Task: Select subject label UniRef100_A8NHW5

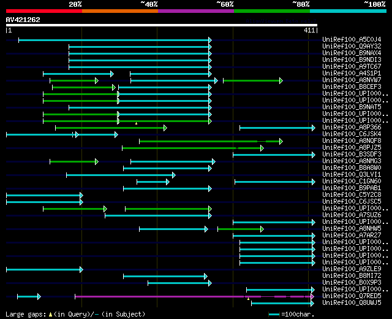Action: (352, 229)
